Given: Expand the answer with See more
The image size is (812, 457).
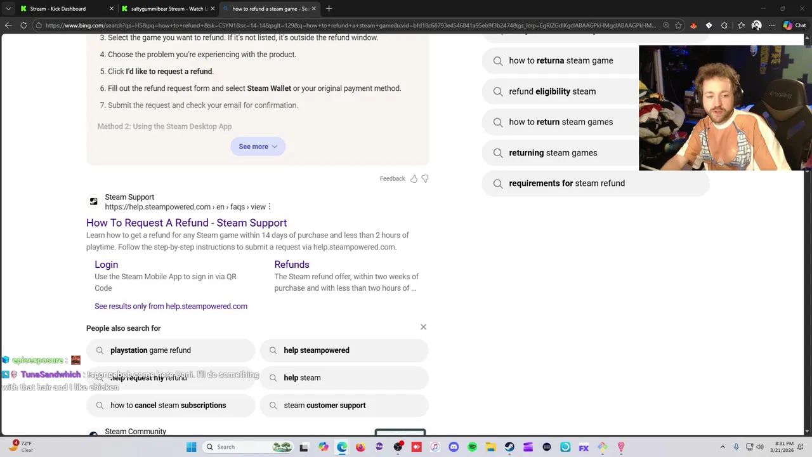Looking at the screenshot, I should (x=258, y=147).
